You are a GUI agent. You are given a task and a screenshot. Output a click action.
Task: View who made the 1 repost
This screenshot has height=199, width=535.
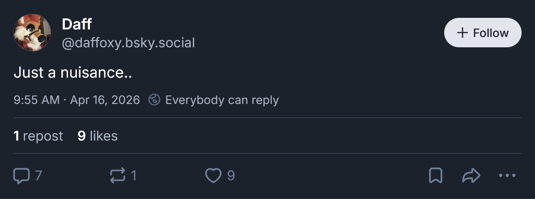(x=38, y=136)
